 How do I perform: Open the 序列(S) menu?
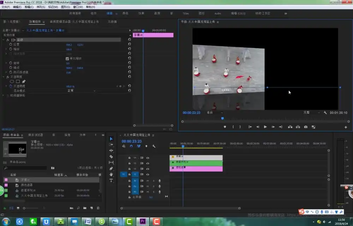(x=41, y=7)
